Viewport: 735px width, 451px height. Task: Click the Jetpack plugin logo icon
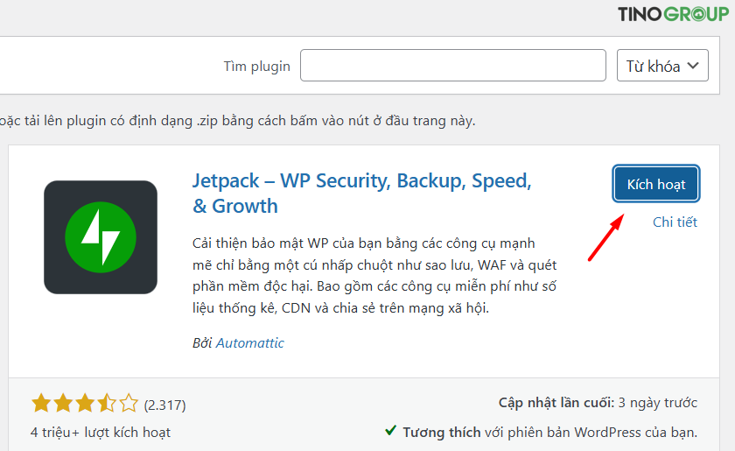[x=101, y=237]
